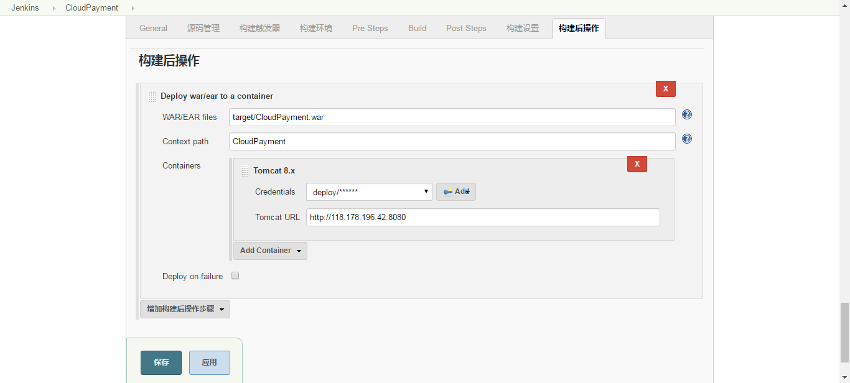Open CloudPayment breadcrumb link

point(91,8)
